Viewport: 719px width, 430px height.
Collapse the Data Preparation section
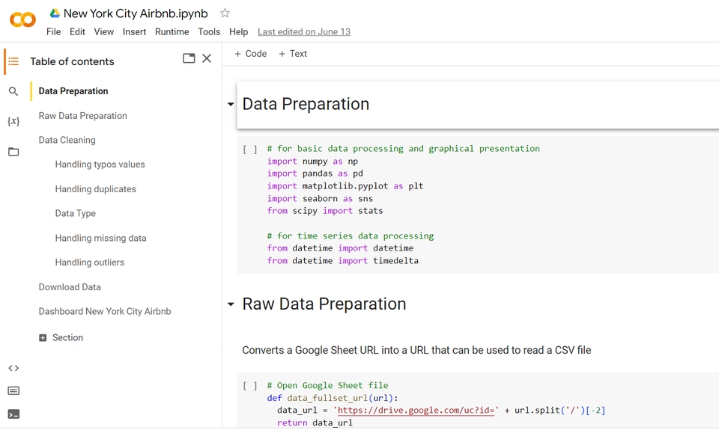231,105
